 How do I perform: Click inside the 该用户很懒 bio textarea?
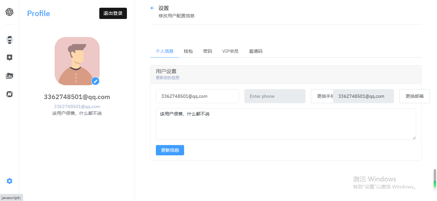click(x=286, y=124)
